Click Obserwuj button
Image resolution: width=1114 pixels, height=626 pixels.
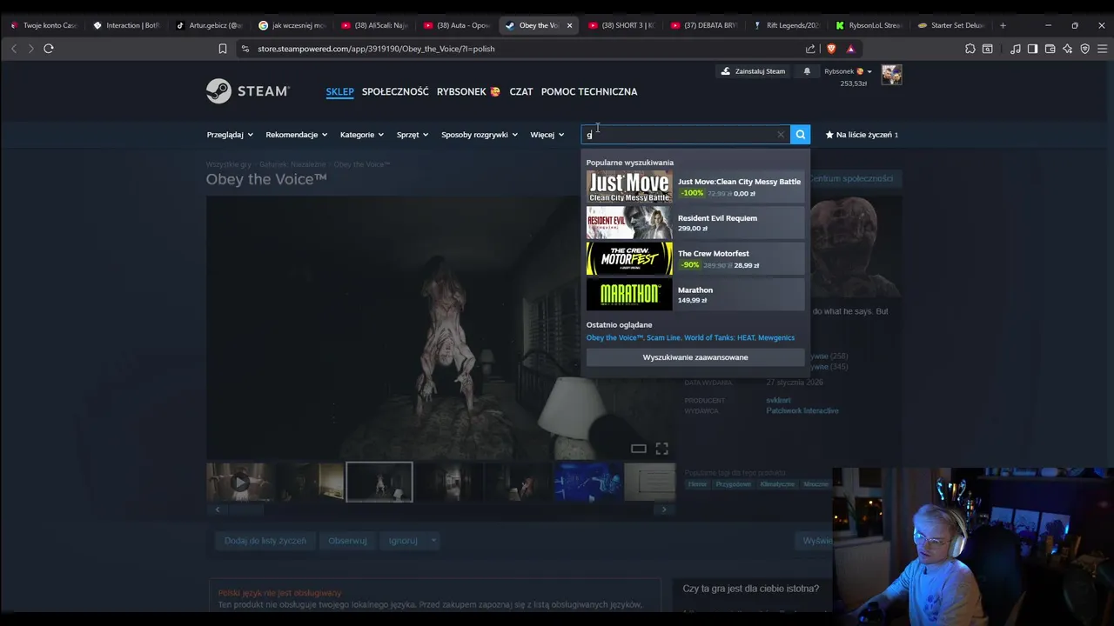point(347,541)
